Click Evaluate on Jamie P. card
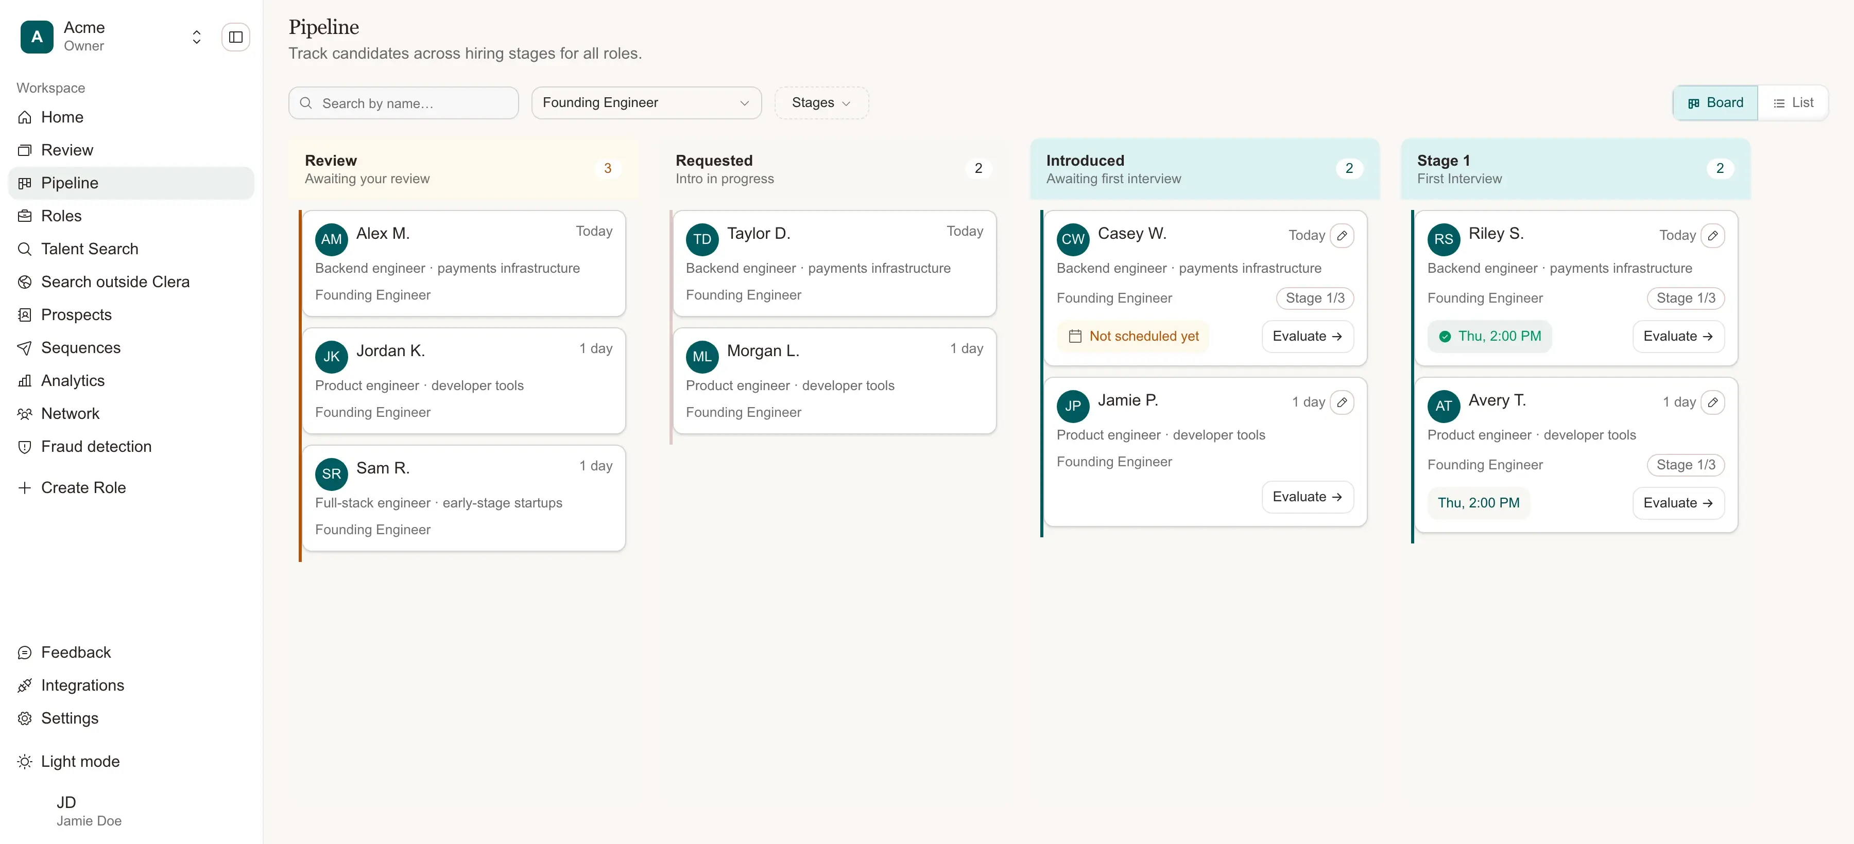Image resolution: width=1854 pixels, height=844 pixels. pyautogui.click(x=1308, y=498)
